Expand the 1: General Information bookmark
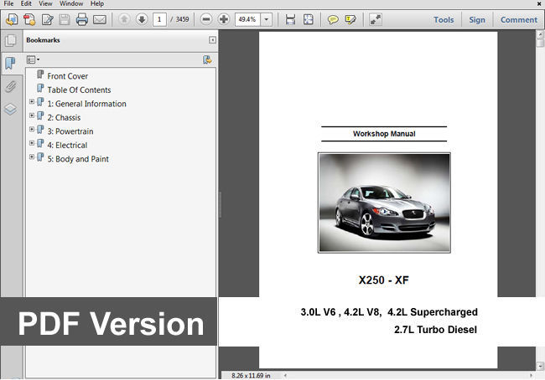This screenshot has width=545, height=380. [x=32, y=103]
